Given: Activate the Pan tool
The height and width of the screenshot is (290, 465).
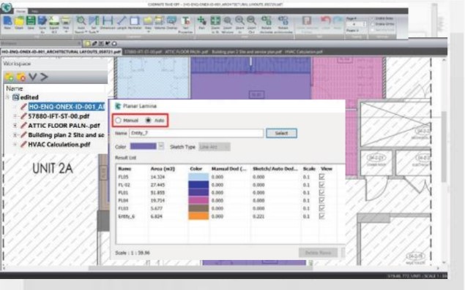Looking at the screenshot, I should (201, 23).
